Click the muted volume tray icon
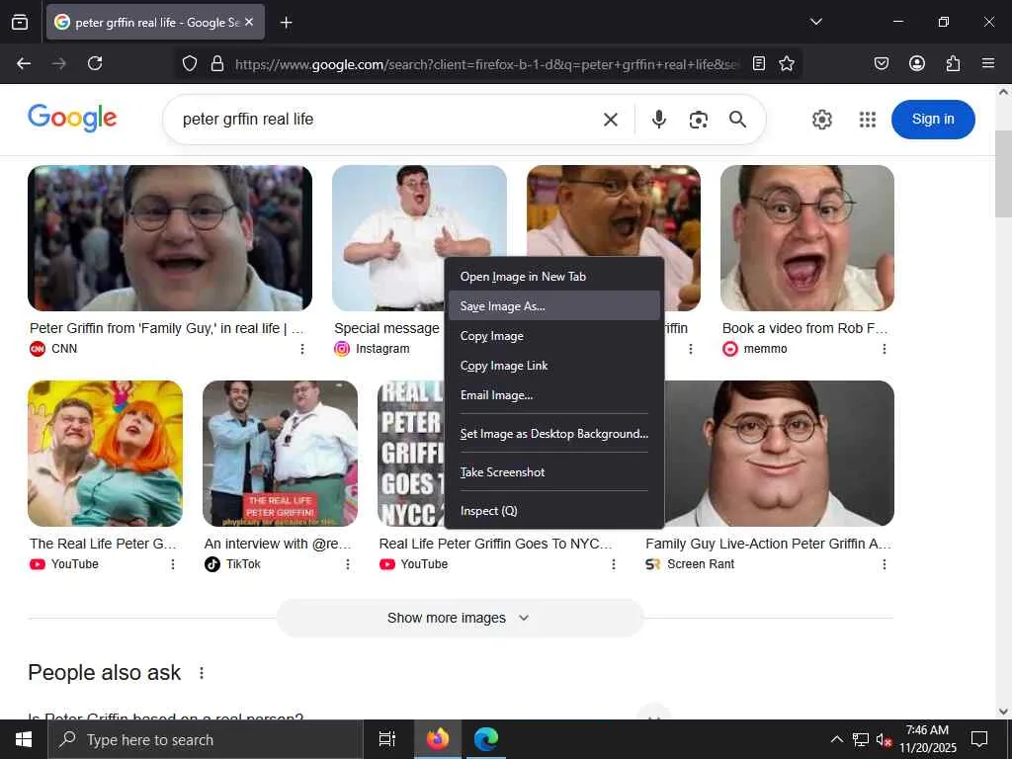 click(x=884, y=740)
